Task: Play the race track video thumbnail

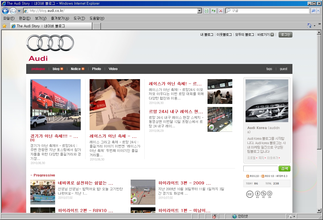Action: pyautogui.click(x=220, y=119)
